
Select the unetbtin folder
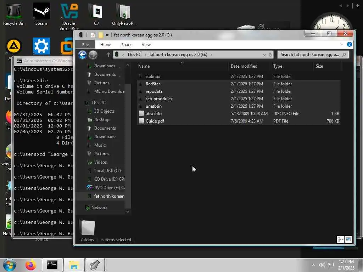pos(239,106)
